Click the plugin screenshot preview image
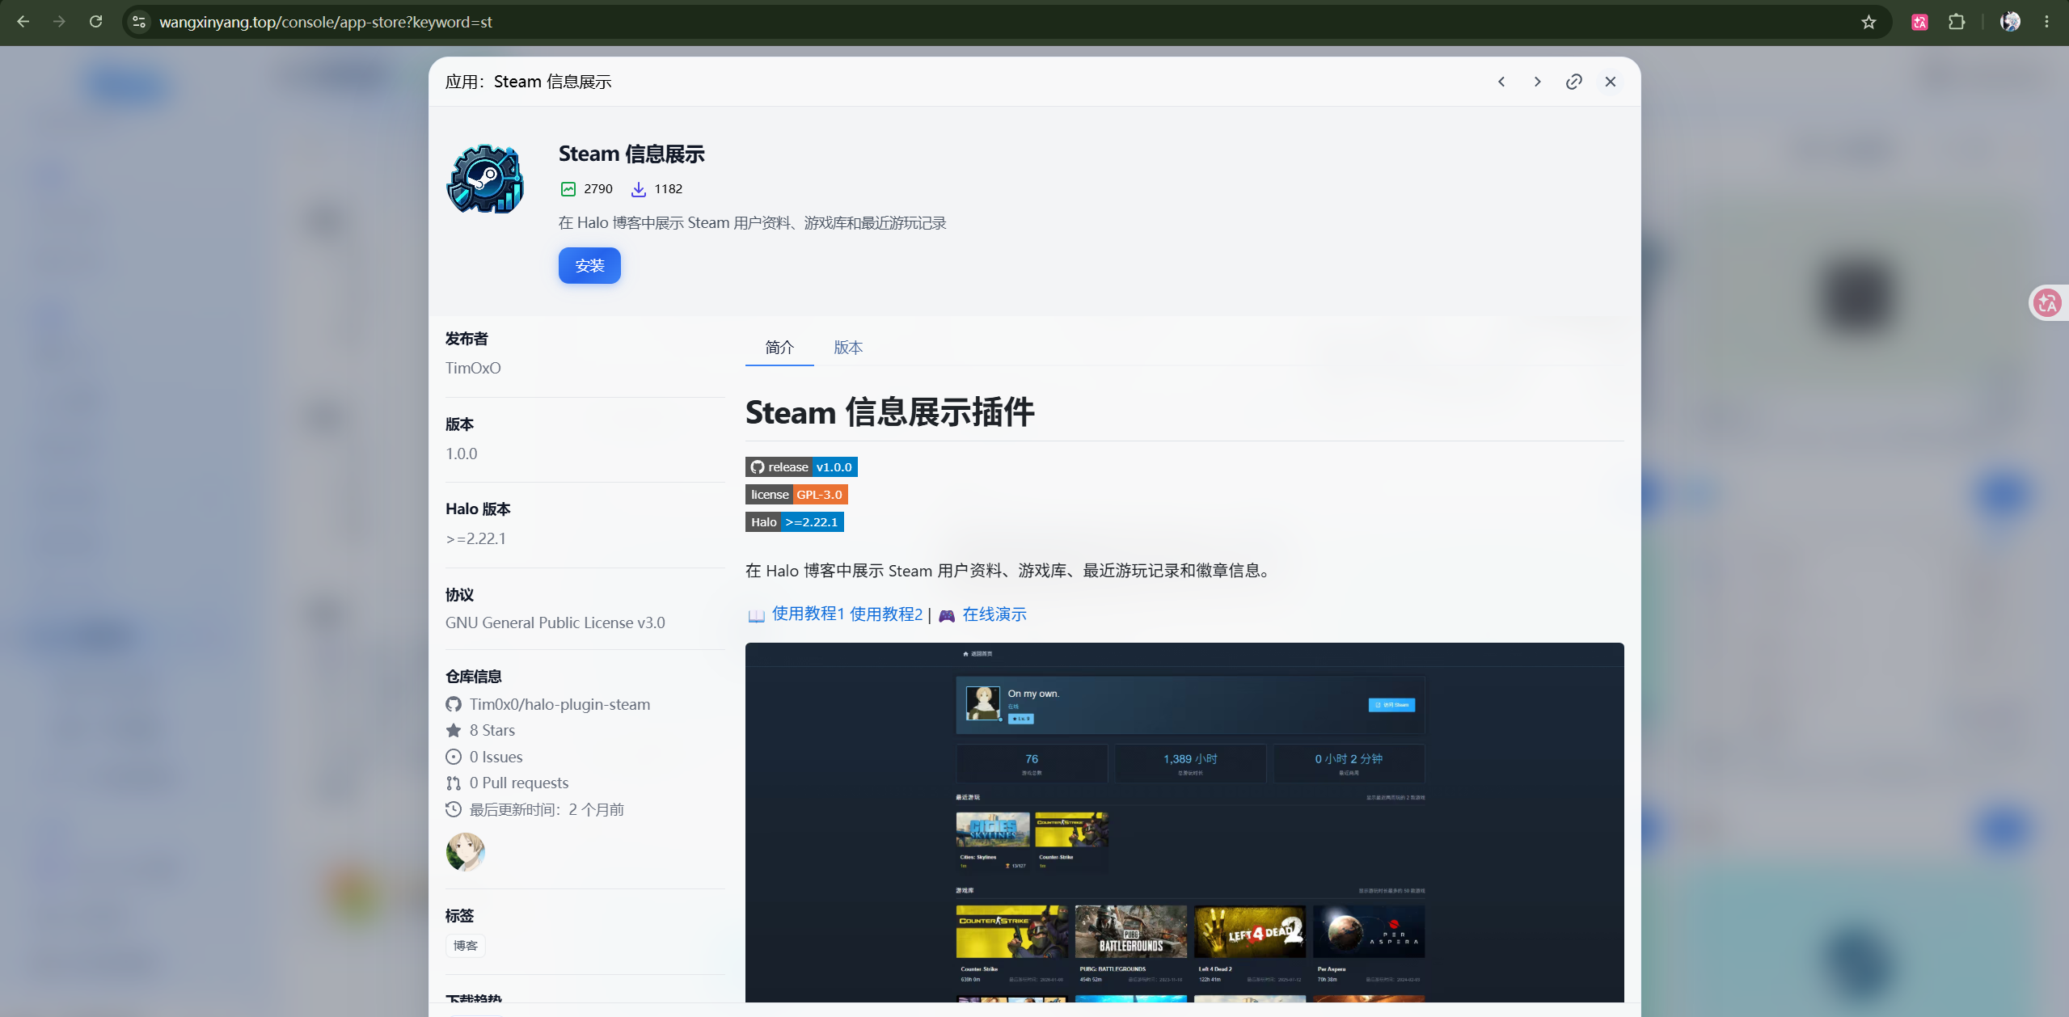Screen dimensions: 2069x1017 [x=1184, y=822]
